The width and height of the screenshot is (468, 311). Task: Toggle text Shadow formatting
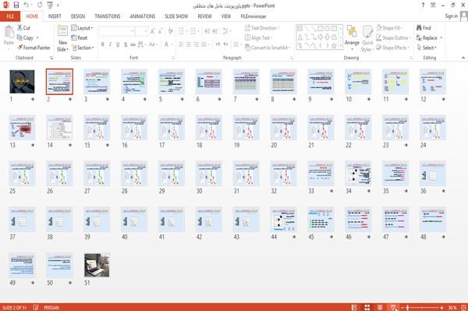126,44
